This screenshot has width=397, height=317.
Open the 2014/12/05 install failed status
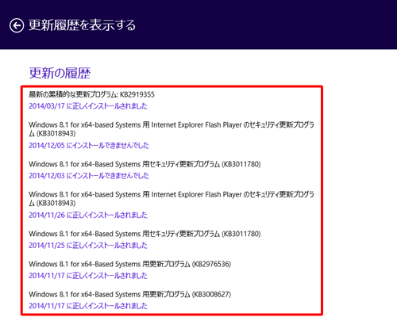tap(89, 145)
